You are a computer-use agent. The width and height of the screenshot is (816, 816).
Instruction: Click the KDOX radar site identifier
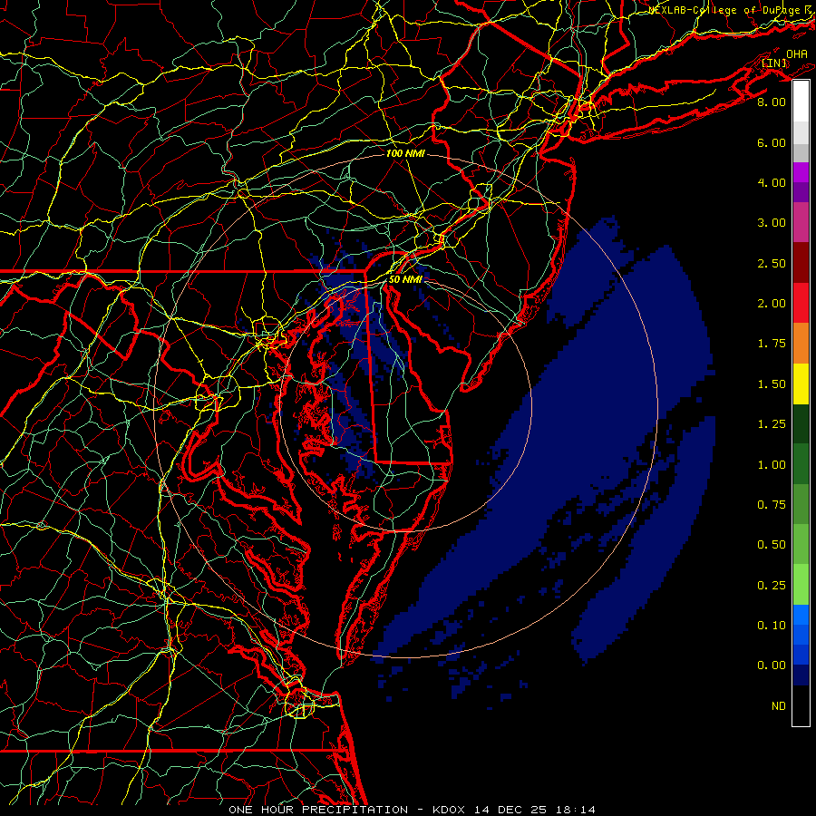(451, 810)
